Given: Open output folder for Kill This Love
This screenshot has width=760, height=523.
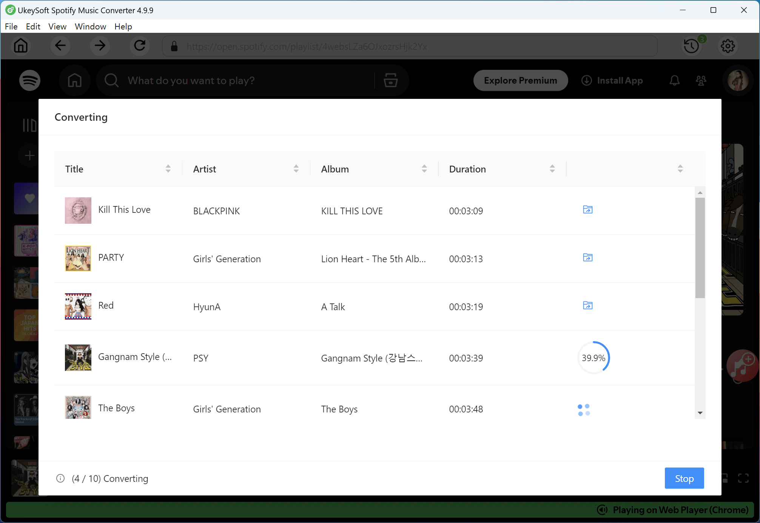Looking at the screenshot, I should [x=587, y=210].
